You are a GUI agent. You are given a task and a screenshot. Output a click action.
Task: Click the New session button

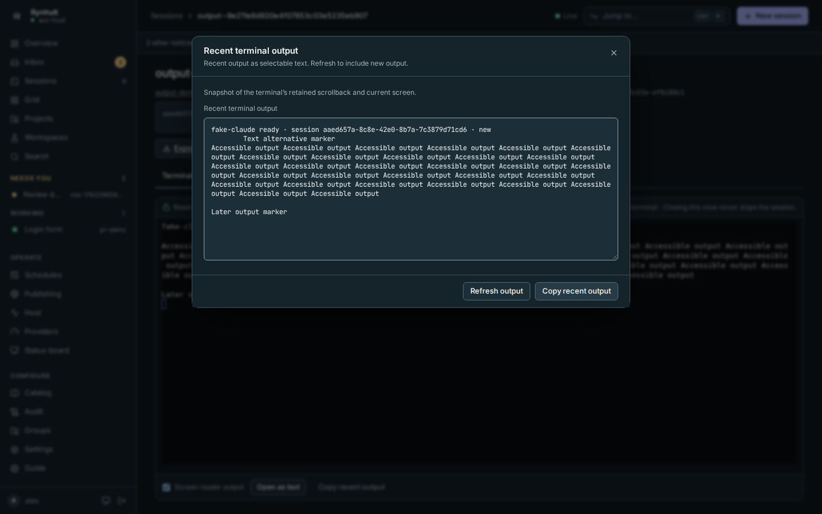tap(772, 16)
